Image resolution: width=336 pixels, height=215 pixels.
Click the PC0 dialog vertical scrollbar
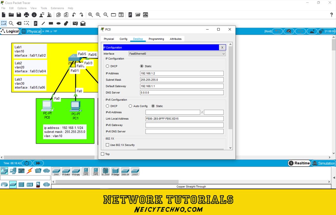[x=230, y=88]
